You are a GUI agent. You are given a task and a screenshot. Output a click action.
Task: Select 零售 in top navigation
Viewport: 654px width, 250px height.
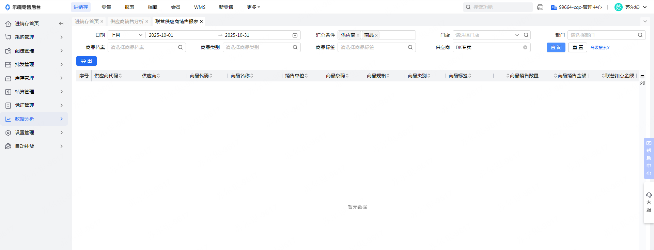pos(106,7)
